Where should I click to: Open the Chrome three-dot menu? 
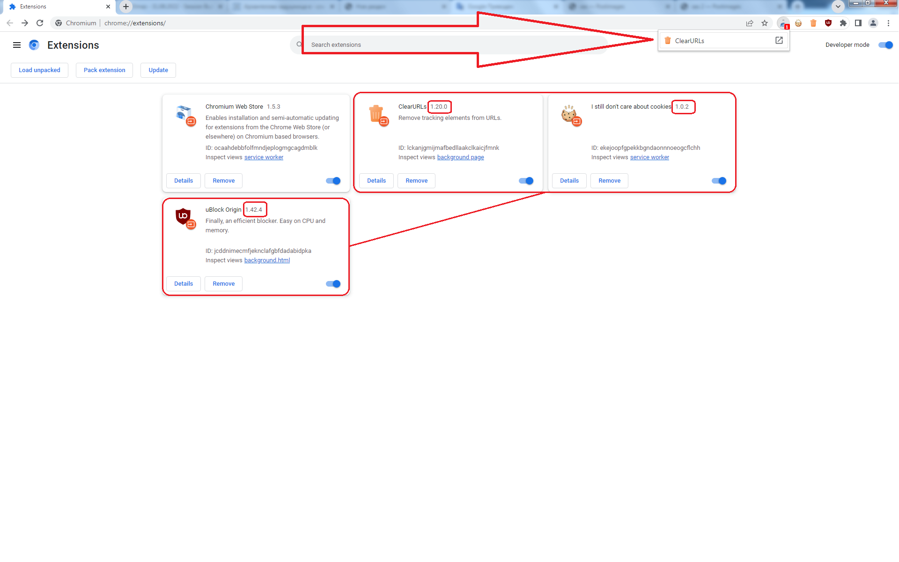[889, 23]
